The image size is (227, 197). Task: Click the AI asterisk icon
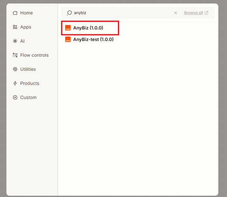pyautogui.click(x=15, y=41)
